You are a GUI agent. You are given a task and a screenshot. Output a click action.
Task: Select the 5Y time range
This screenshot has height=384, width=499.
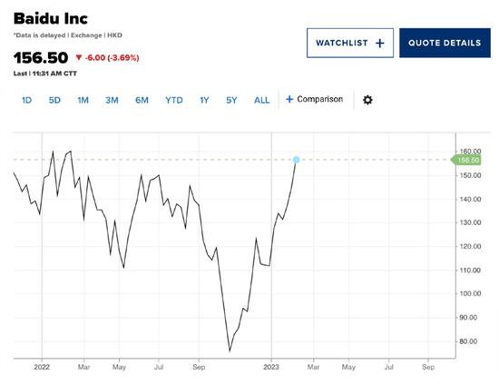231,100
